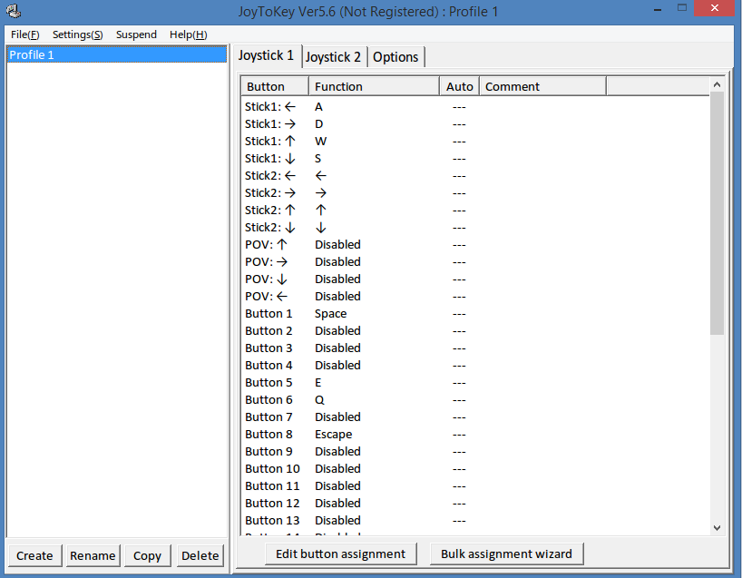Screen dimensions: 742x578
Task: Select the Stick2 down arrow row
Action: [x=475, y=228]
